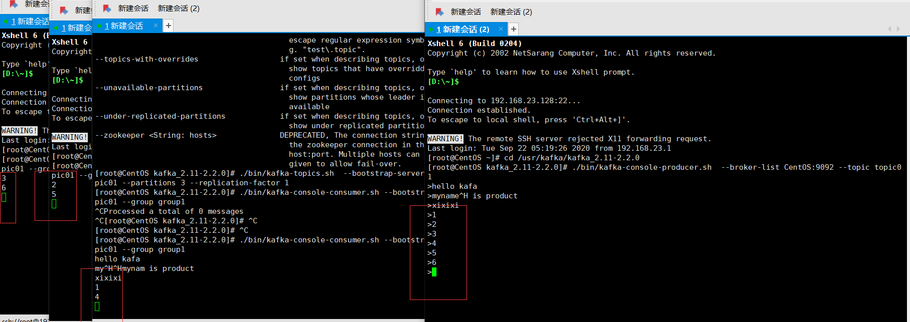Screen dimensions: 910x322
Task: Select the '1 新建会话 (2)' session tab
Action: pyautogui.click(x=467, y=29)
